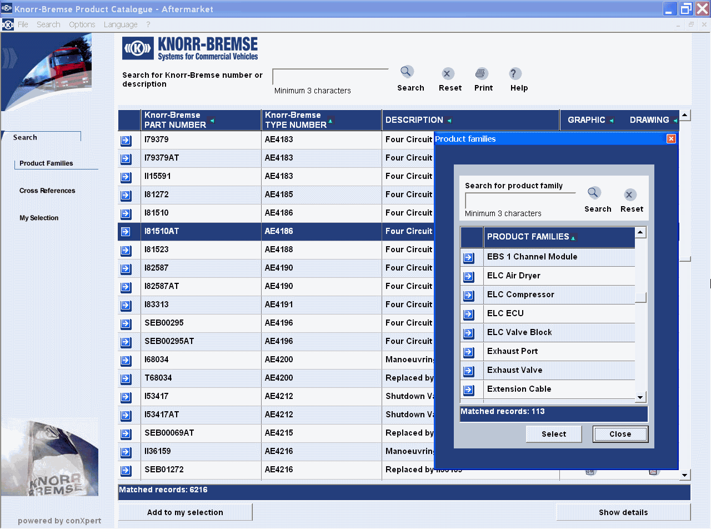Click the product family Search magnifier icon
This screenshot has width=711, height=529.
coord(594,193)
